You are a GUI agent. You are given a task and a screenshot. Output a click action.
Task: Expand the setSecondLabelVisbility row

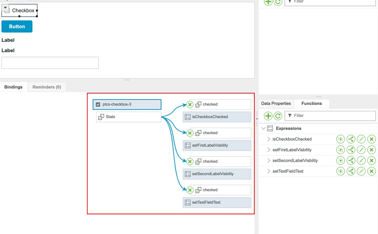269,161
